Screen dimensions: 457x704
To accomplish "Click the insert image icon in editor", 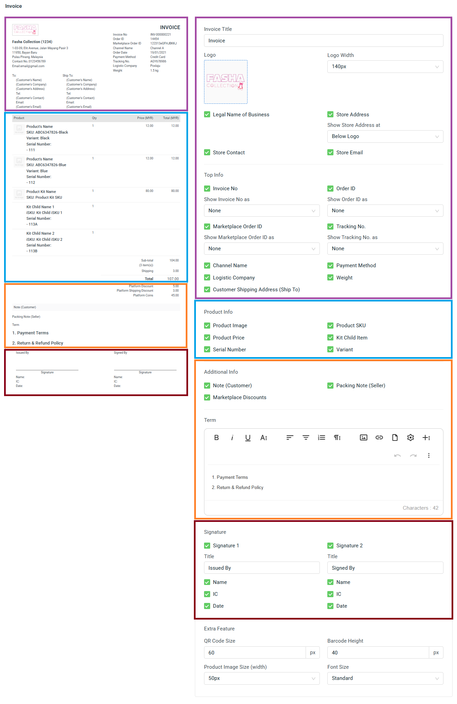I will pos(363,437).
